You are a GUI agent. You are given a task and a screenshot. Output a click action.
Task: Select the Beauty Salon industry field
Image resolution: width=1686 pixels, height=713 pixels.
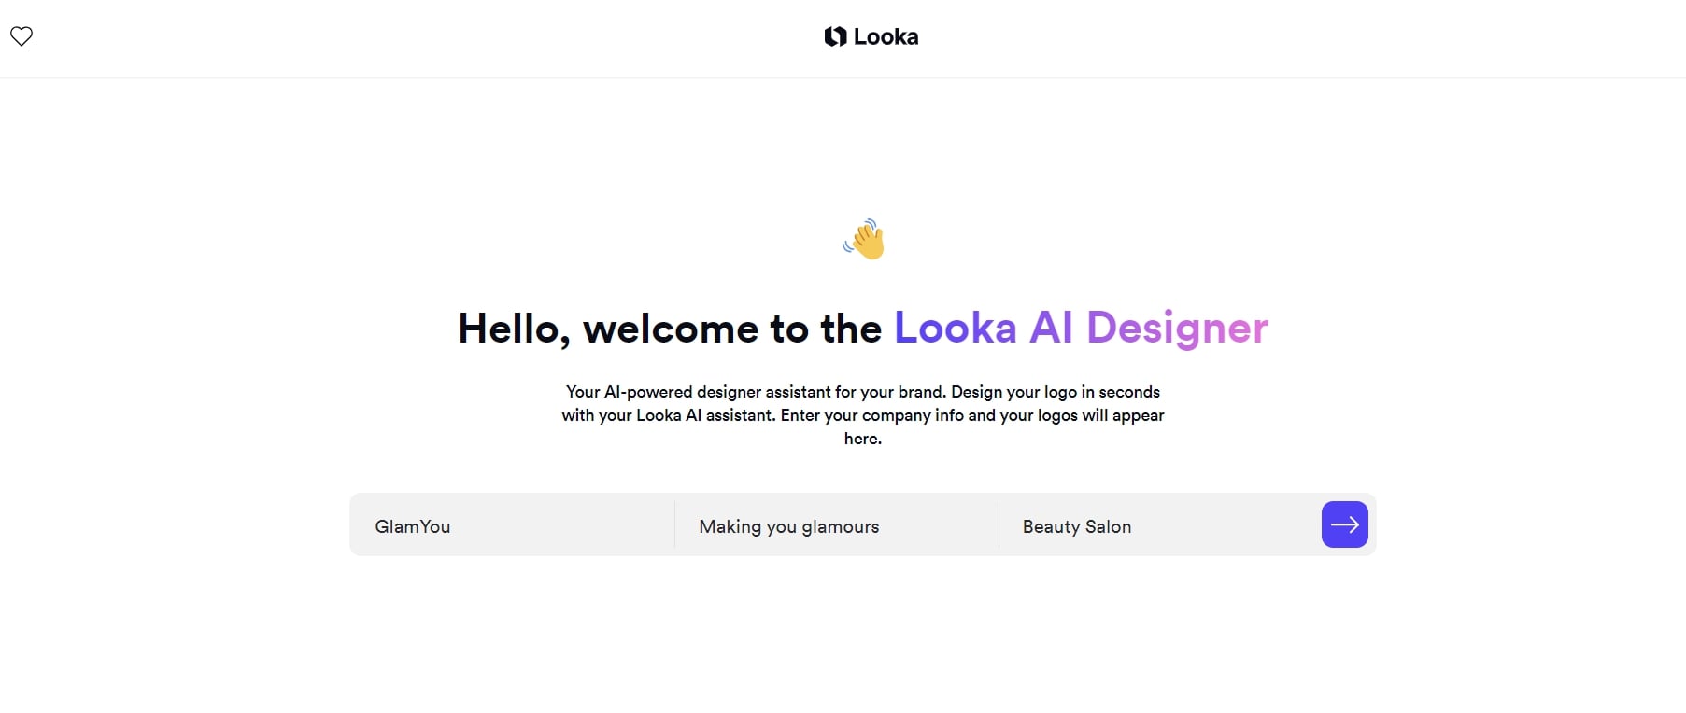pyautogui.click(x=1158, y=526)
